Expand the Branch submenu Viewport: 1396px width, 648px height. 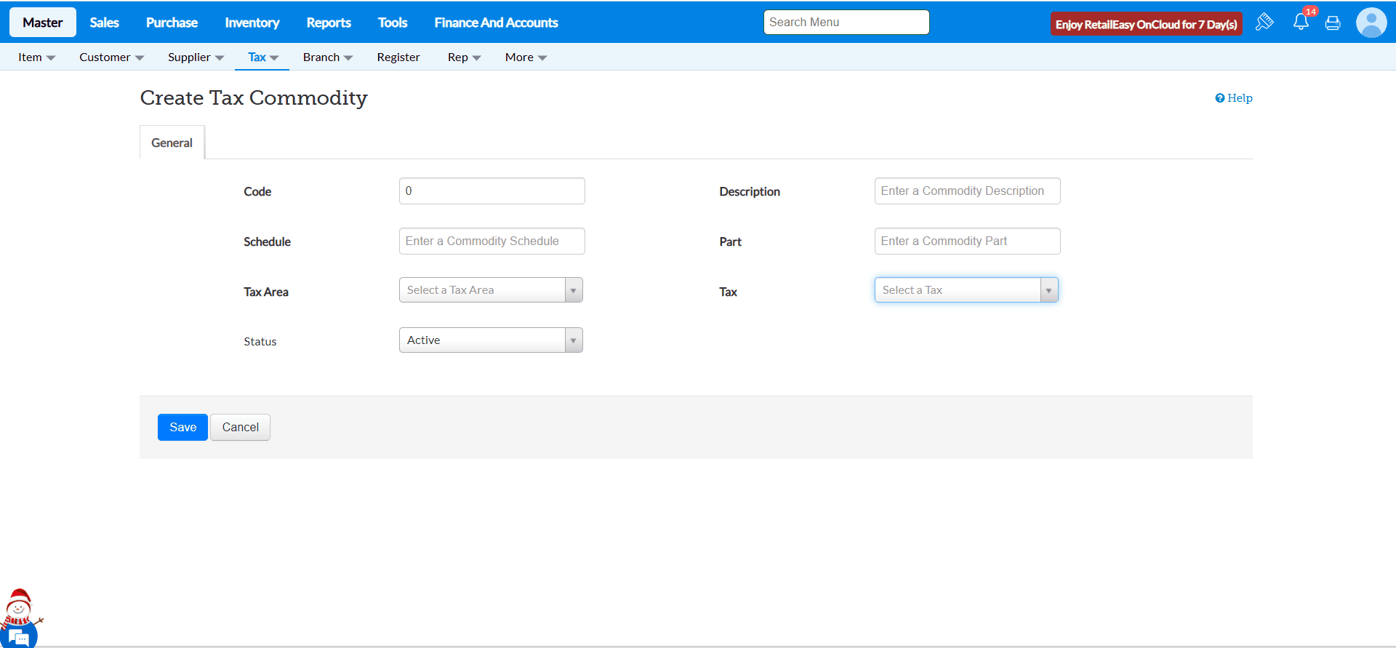coord(328,57)
